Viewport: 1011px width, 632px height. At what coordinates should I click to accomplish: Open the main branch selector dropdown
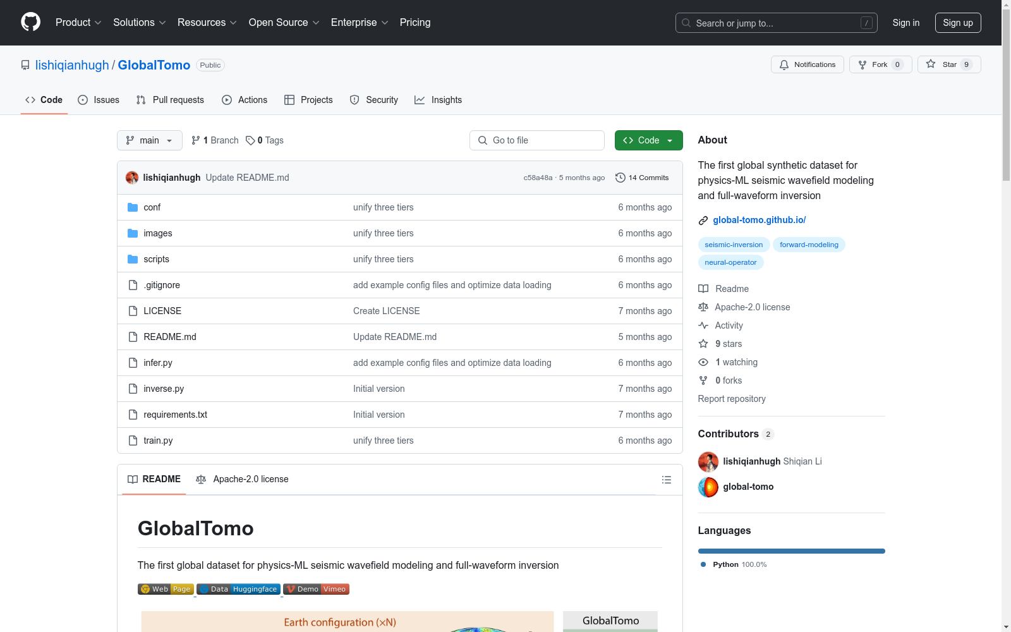click(x=150, y=140)
